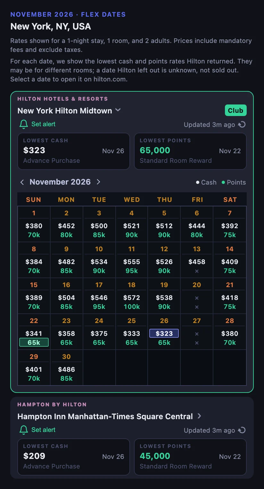Open Hampton Inn Manhattan-Times Square Central title
The image size is (264, 489).
pyautogui.click(x=105, y=417)
